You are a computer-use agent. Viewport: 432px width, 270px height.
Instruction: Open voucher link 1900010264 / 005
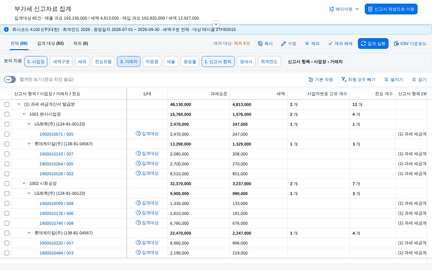click(56, 164)
